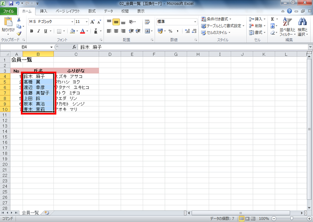This screenshot has height=222, width=313.
Task: Switch to Page Layout view
Action: (x=247, y=219)
